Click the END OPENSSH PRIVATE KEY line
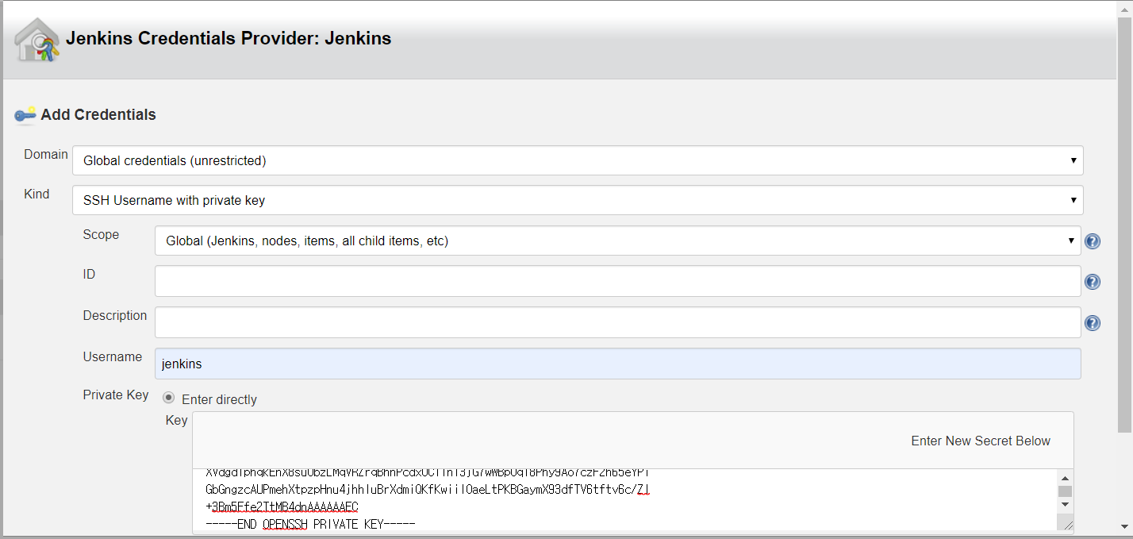The height and width of the screenshot is (539, 1133). pos(310,524)
